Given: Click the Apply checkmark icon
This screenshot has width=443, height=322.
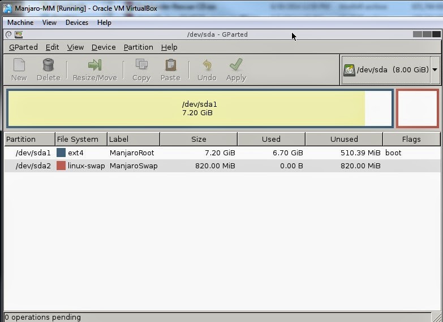Looking at the screenshot, I should [236, 64].
